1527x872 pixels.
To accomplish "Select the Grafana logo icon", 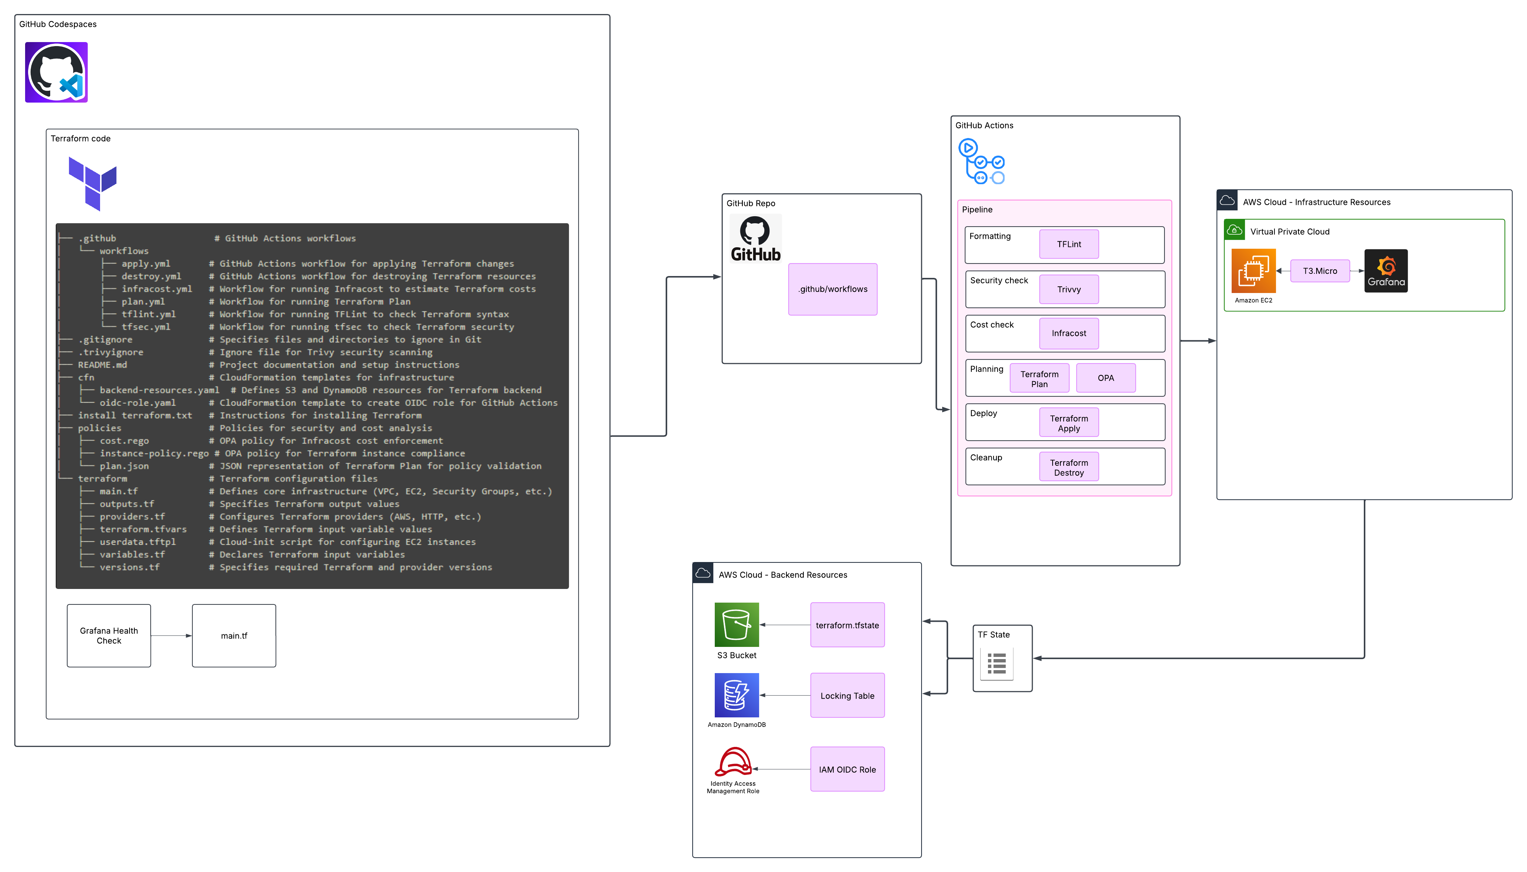I will (1385, 271).
